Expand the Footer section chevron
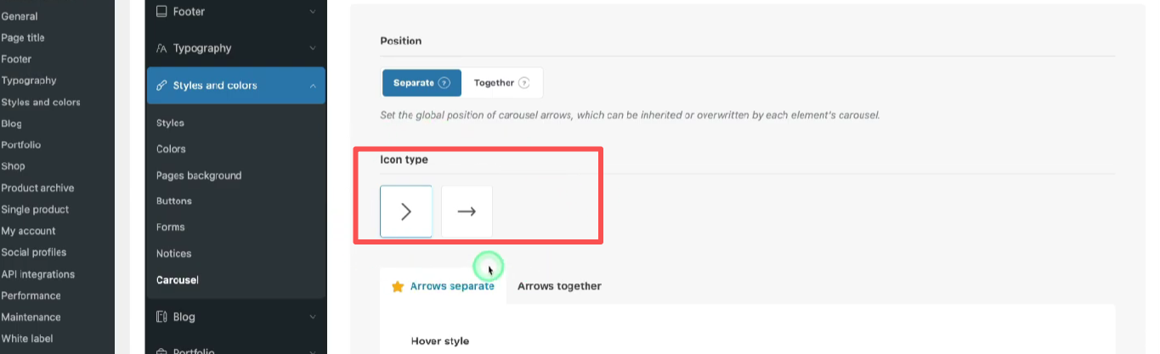 pos(313,12)
